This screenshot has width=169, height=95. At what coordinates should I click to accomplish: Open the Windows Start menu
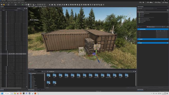[2, 93]
